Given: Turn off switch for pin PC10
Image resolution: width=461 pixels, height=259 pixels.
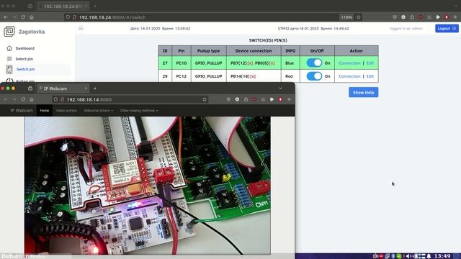Looking at the screenshot, I should click(x=314, y=63).
